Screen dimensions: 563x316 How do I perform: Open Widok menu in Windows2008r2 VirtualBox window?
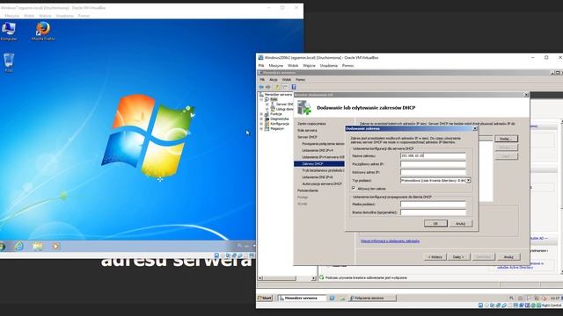click(x=293, y=66)
